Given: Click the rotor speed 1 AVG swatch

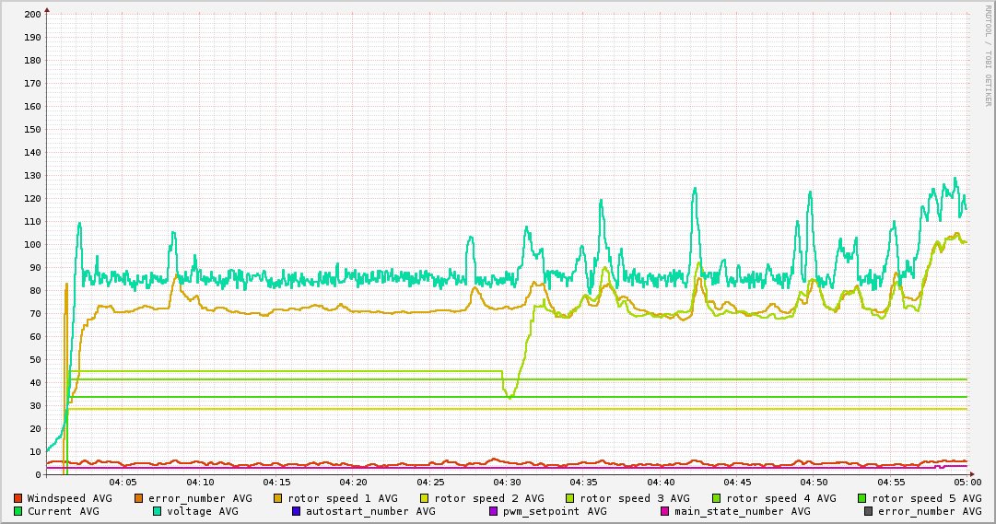Looking at the screenshot, I should (278, 498).
